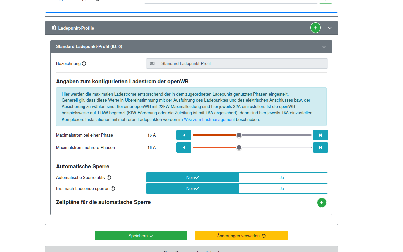The image size is (403, 252).
Task: Click the Ladepunkt-Profile header document icon
Action: (x=54, y=28)
